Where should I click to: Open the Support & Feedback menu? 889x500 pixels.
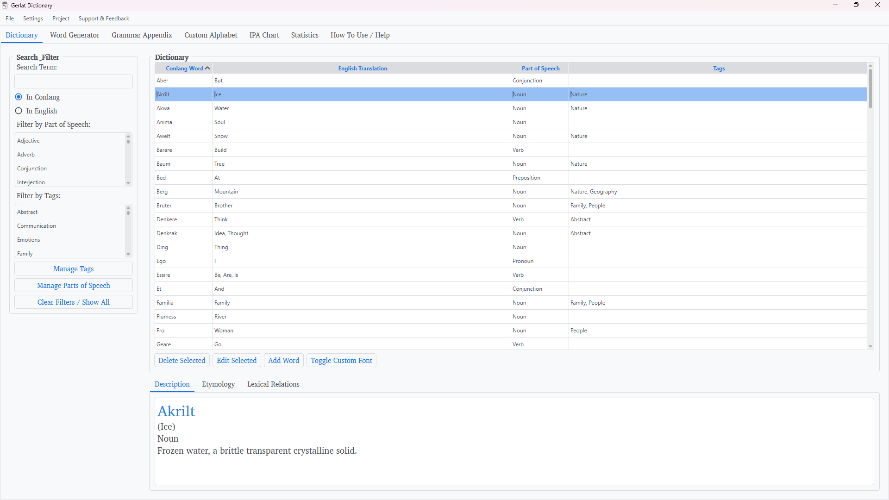pyautogui.click(x=104, y=19)
